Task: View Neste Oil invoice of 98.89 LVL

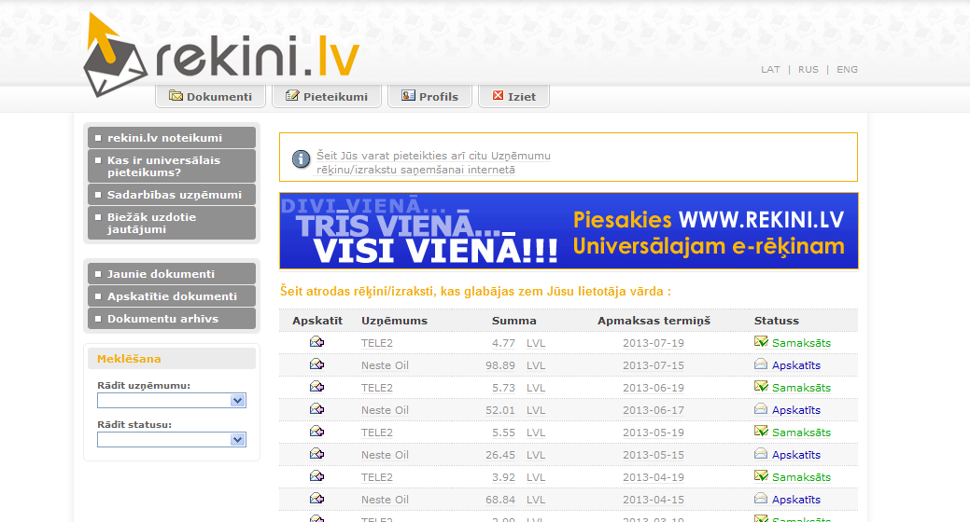Action: point(316,364)
